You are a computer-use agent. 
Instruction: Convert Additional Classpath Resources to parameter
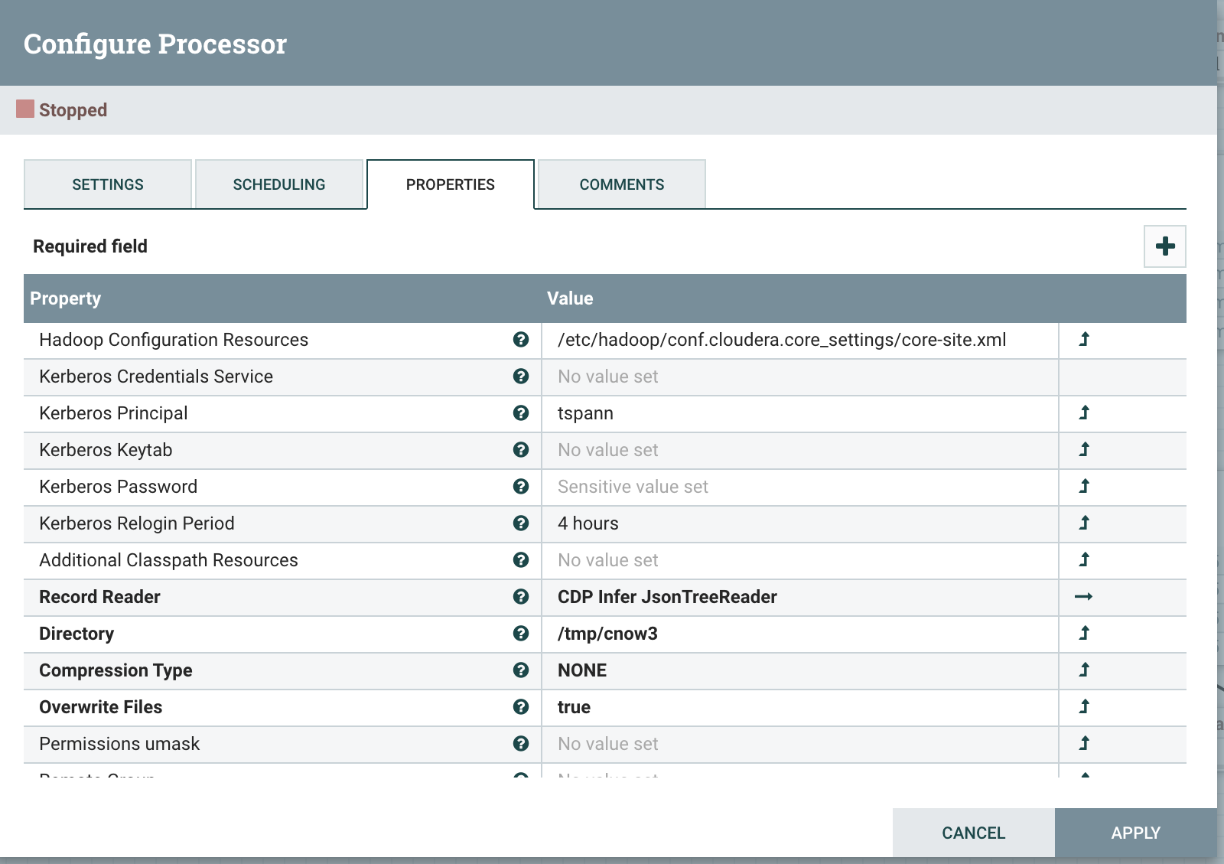click(x=1084, y=559)
